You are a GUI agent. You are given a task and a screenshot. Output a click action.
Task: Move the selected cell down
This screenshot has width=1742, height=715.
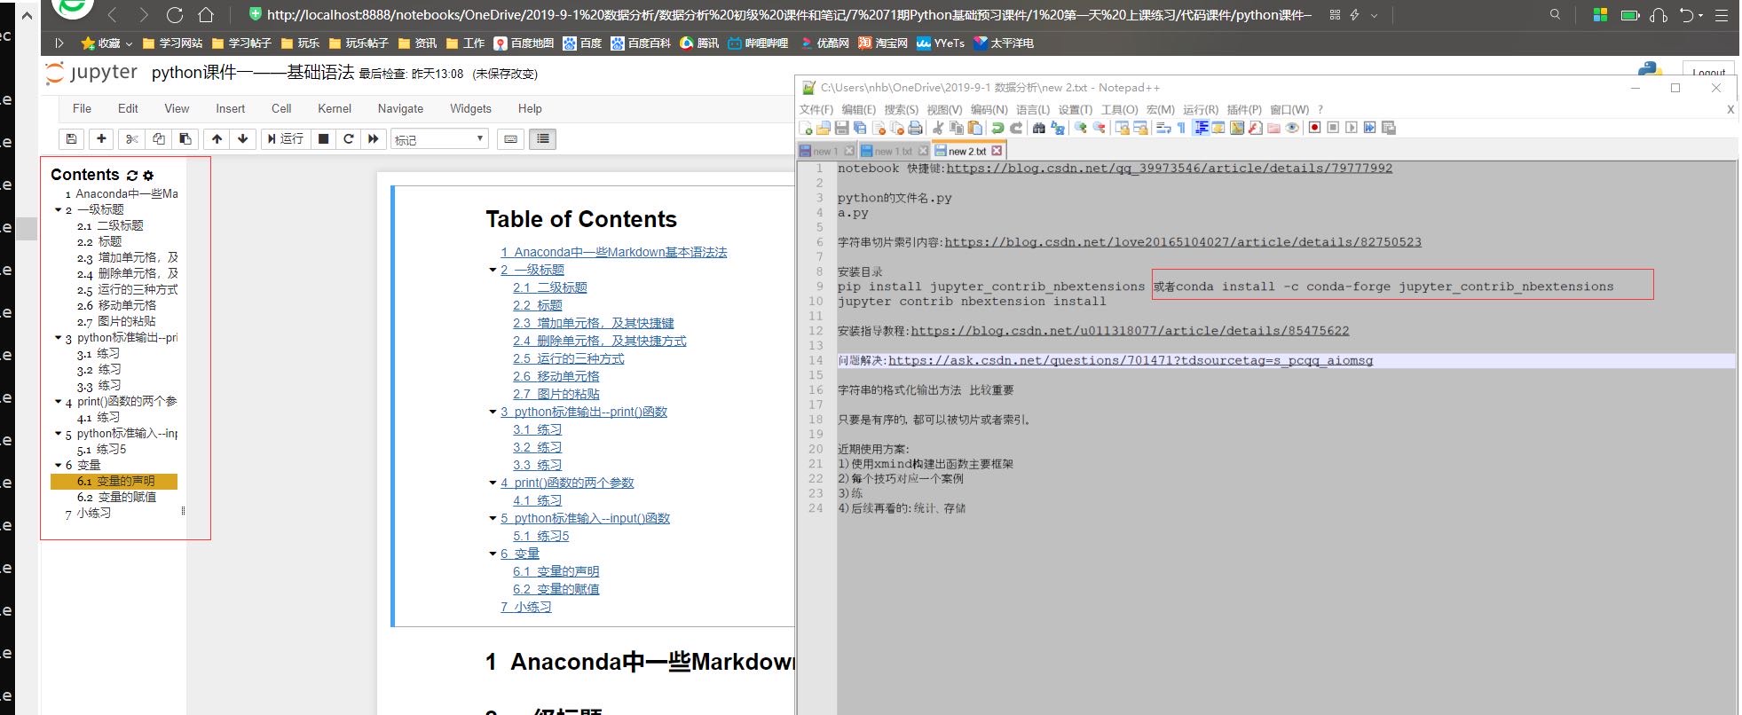coord(242,138)
